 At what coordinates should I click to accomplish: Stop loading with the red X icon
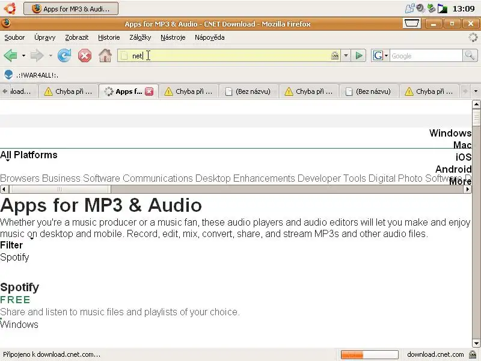tap(85, 56)
